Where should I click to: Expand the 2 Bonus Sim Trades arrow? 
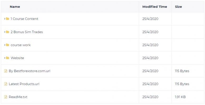pyautogui.click(x=5, y=32)
